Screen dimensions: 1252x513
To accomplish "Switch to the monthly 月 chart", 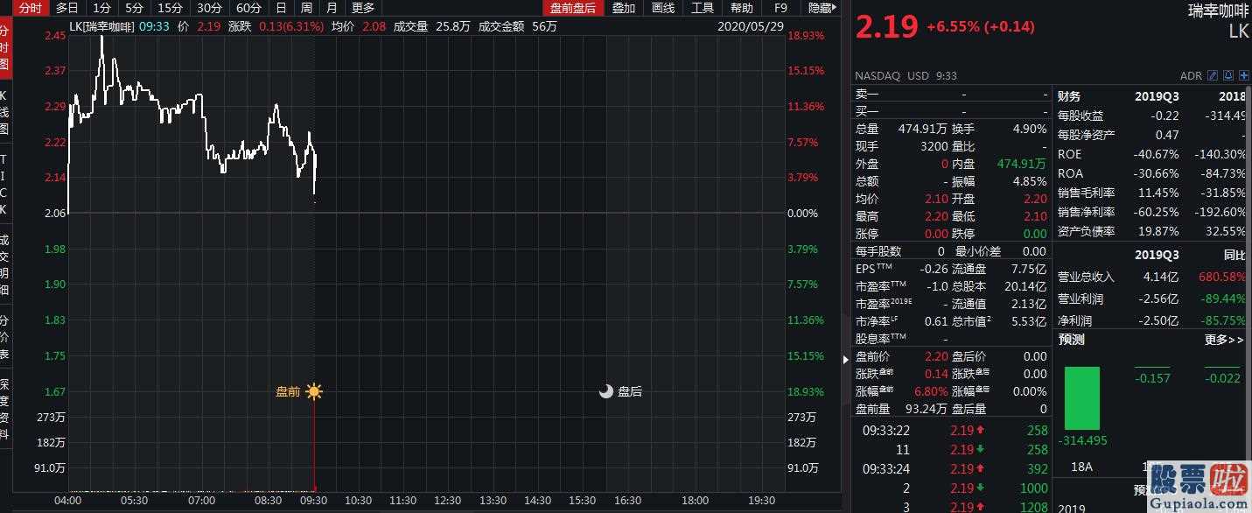I will click(332, 8).
